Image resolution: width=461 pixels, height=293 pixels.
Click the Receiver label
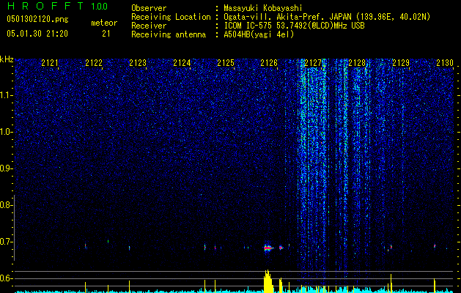[x=149, y=26]
